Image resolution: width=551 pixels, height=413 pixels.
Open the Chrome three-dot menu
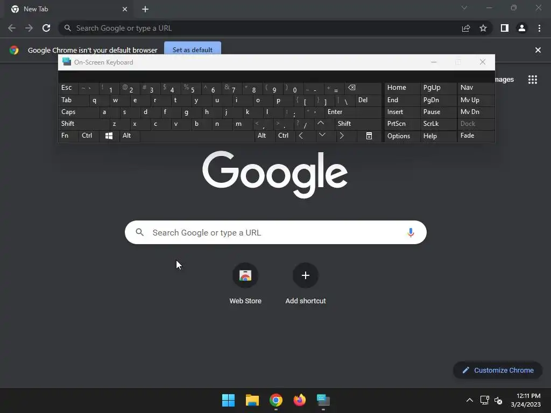pos(539,28)
